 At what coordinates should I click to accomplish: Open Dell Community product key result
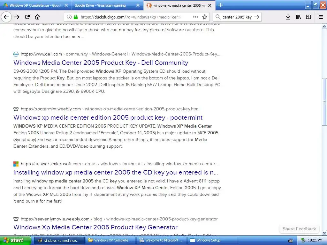pyautogui.click(x=101, y=63)
